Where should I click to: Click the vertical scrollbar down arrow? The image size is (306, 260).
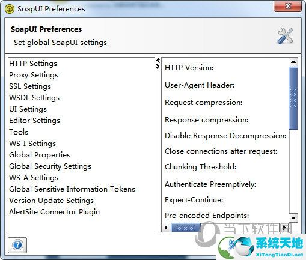293,218
